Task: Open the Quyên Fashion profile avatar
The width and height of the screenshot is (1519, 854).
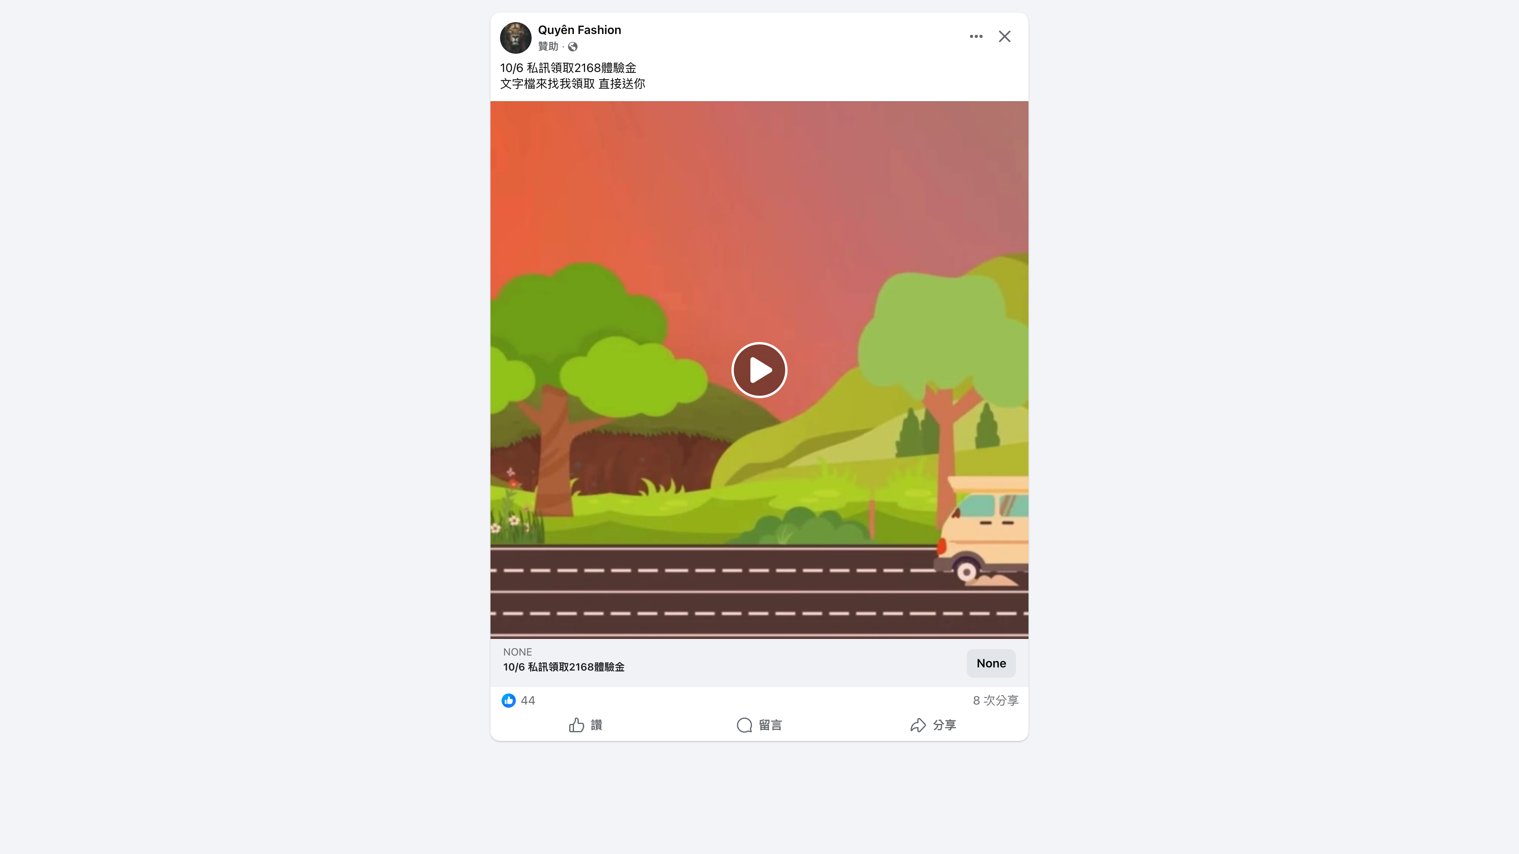Action: (515, 38)
